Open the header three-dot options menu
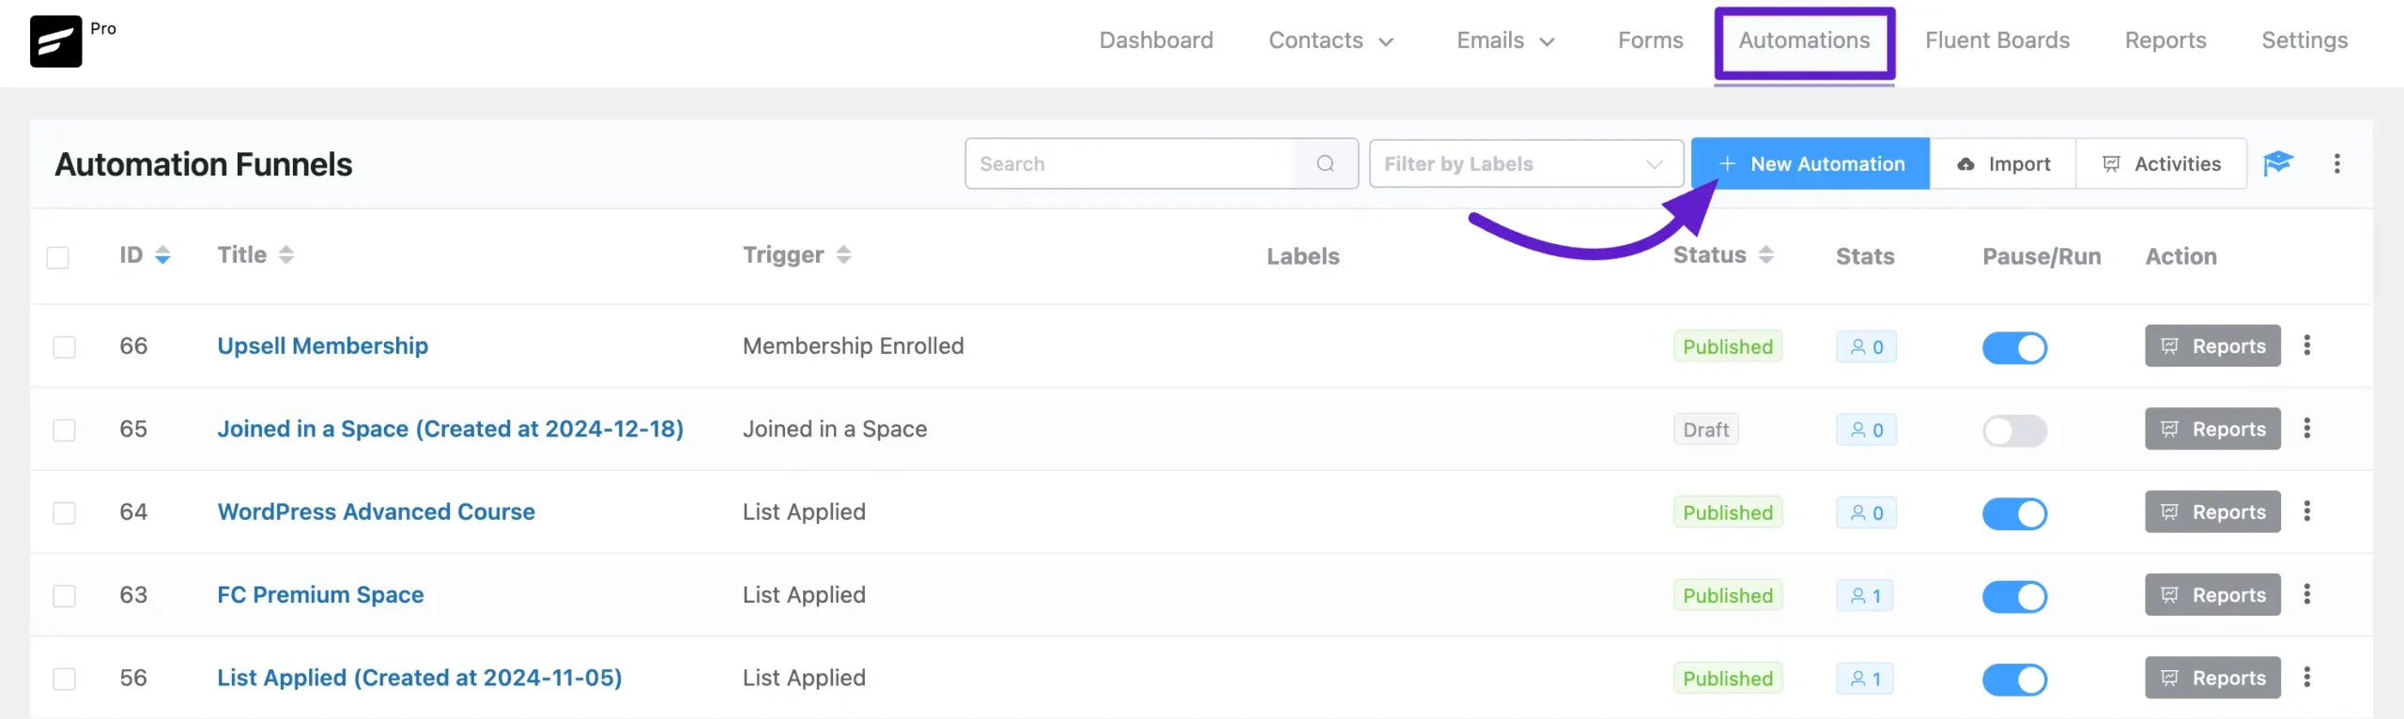 point(2336,164)
